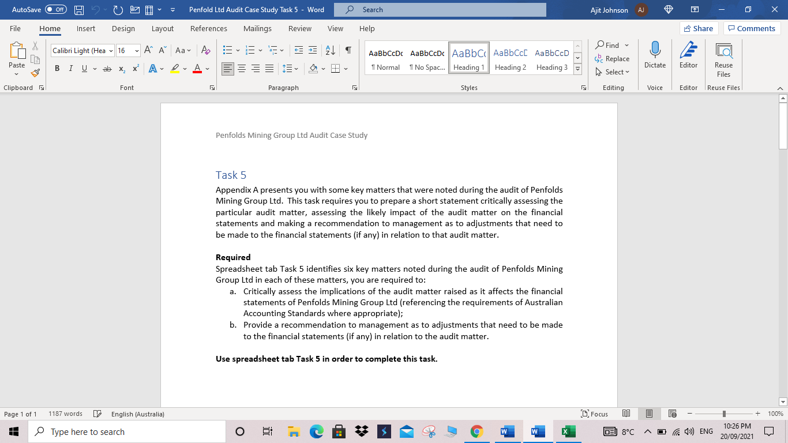Enable Focus mode from status bar
This screenshot has height=443, width=788.
tap(595, 414)
